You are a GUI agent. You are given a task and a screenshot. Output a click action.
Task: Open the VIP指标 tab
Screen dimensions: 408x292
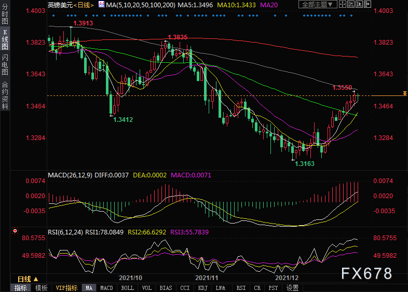click(66, 288)
